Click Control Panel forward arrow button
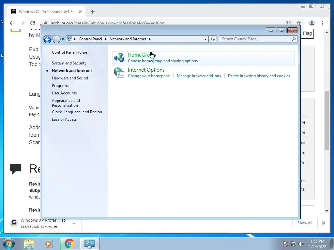The width and height of the screenshot is (334, 250). pos(56,39)
